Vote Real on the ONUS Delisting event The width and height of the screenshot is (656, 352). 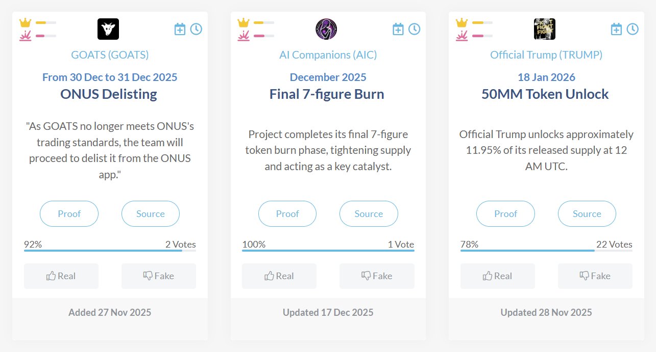[x=61, y=276]
